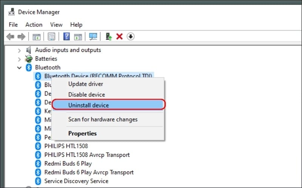Select Redmi Buds 6 Play Avrcp Transport
The width and height of the screenshot is (302, 188).
[89, 172]
